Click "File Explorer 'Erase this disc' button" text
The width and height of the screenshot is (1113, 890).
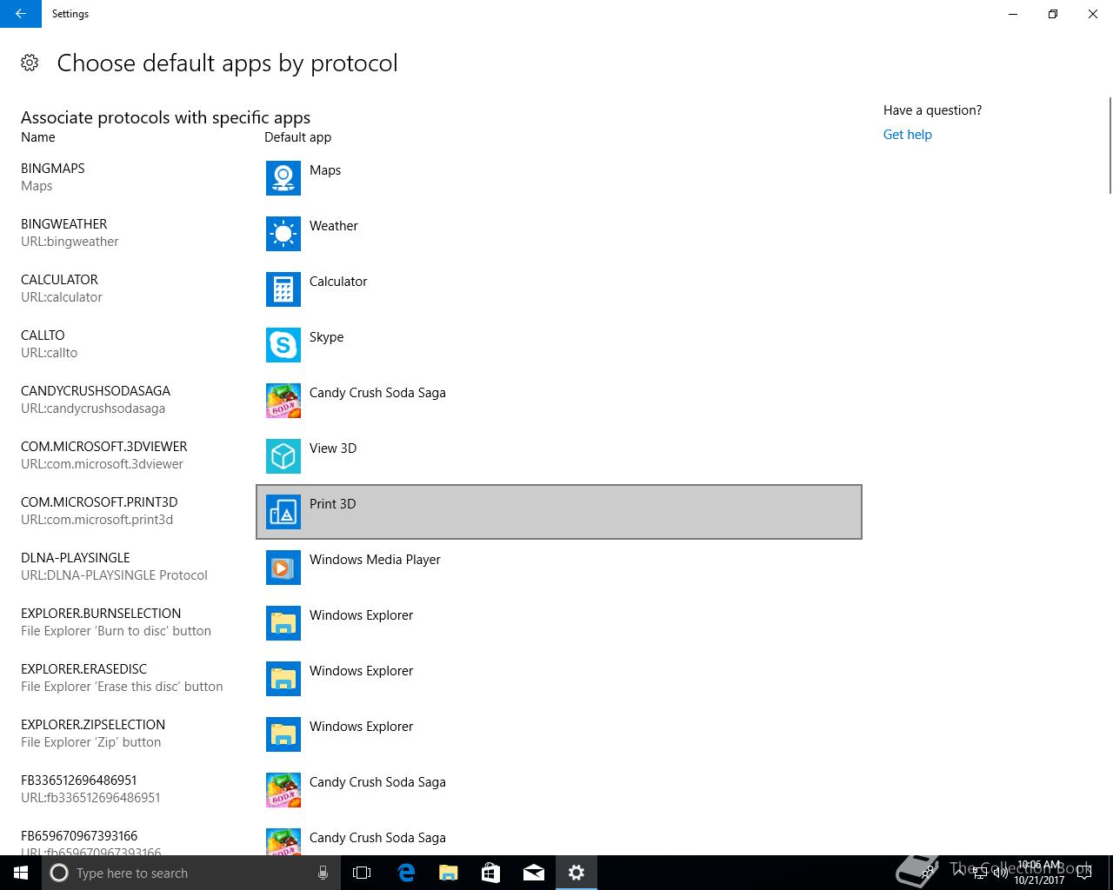(x=122, y=687)
